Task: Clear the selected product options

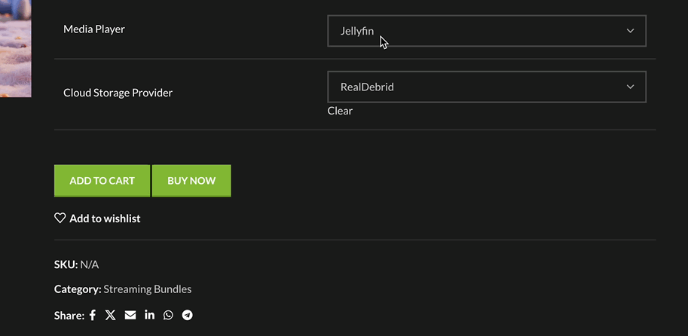Action: (x=340, y=111)
